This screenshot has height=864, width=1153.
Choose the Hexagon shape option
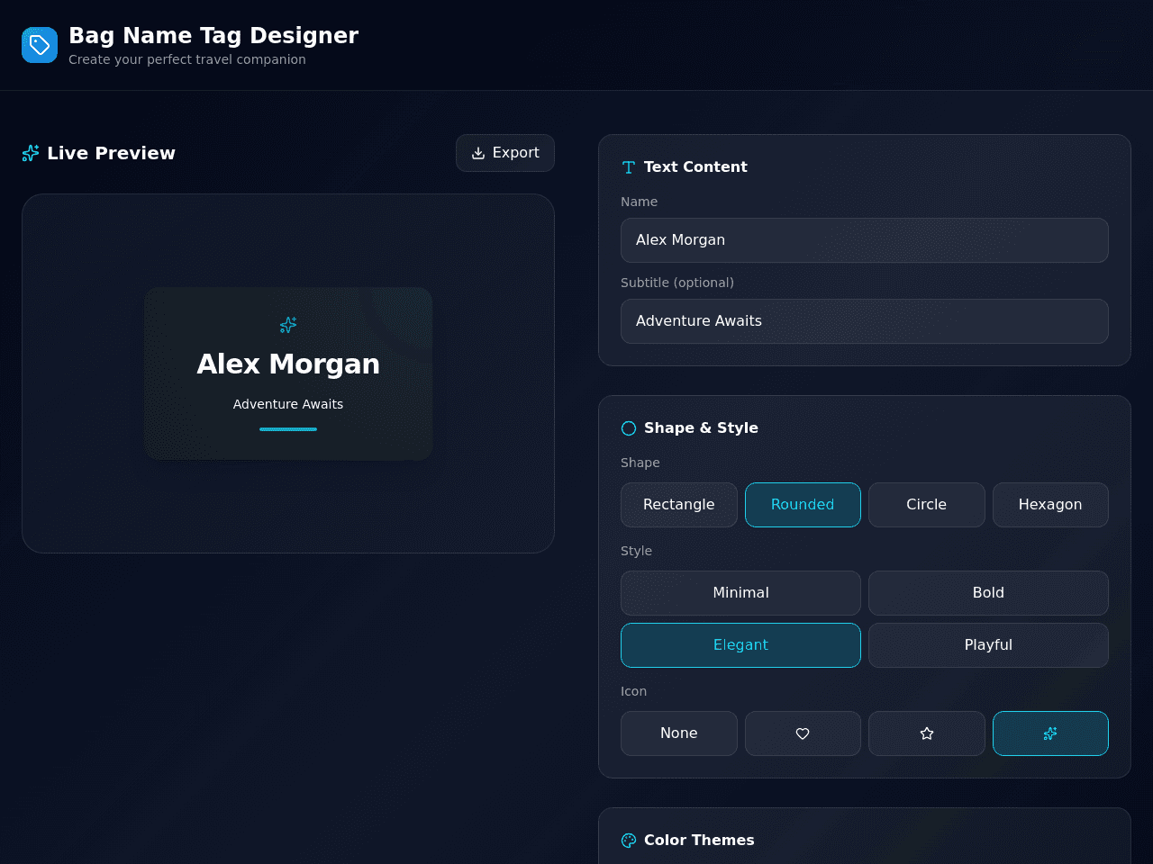(1050, 505)
